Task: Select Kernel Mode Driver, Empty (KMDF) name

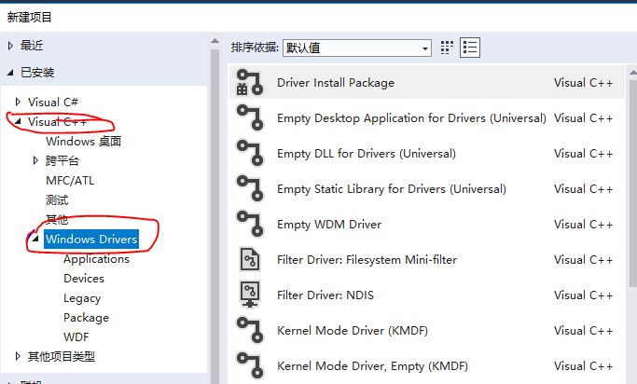Action: point(372,366)
